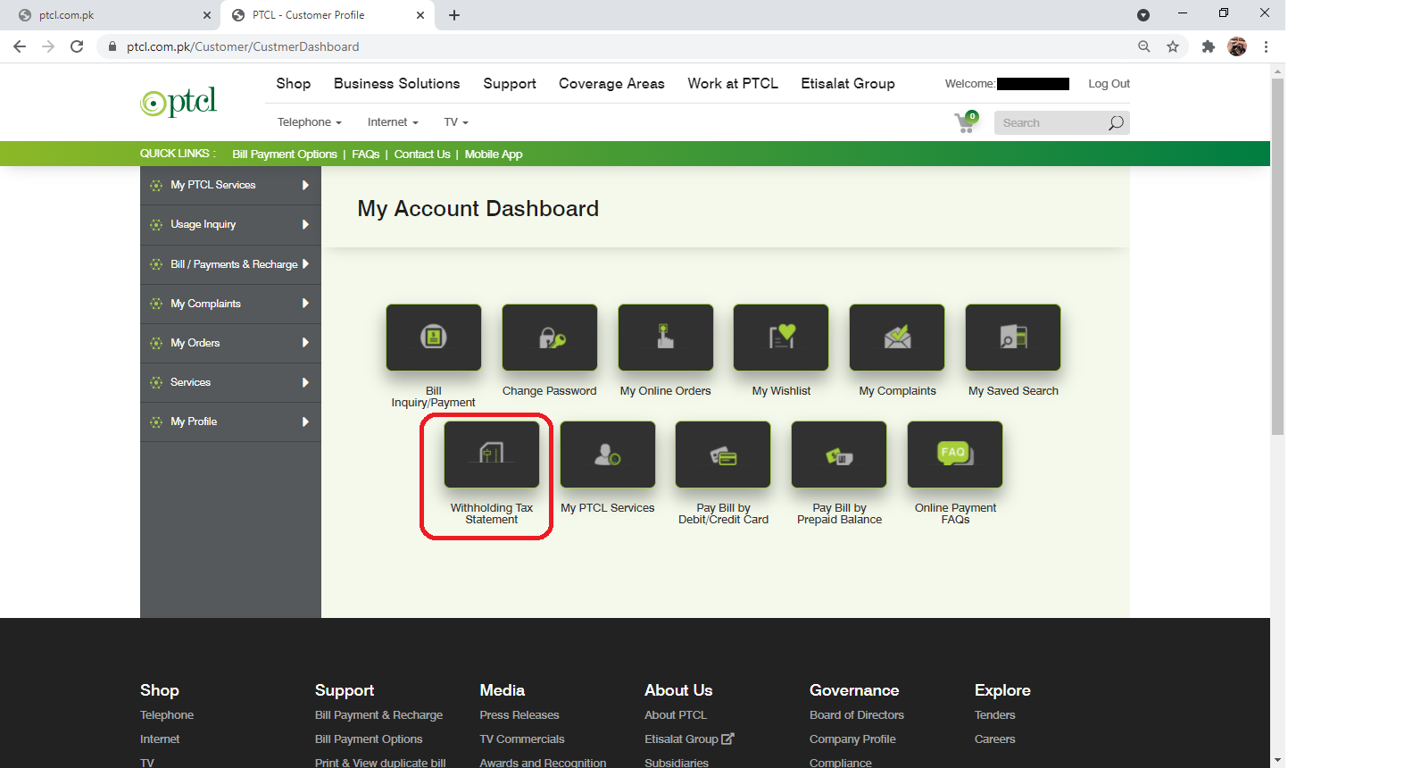Open Work at PTCL menu

733,83
